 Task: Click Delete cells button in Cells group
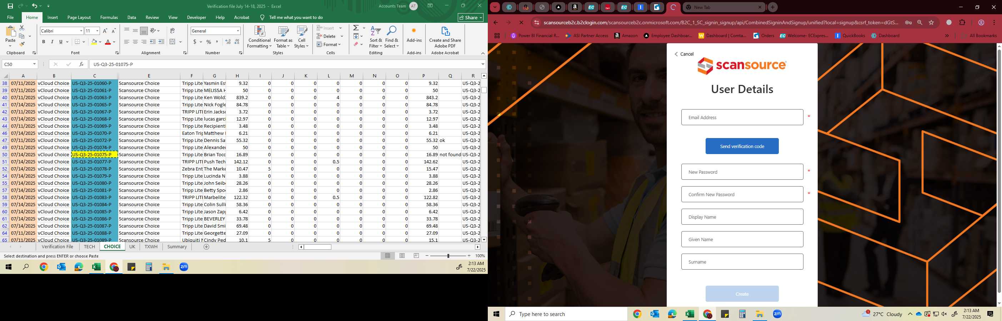pyautogui.click(x=326, y=36)
